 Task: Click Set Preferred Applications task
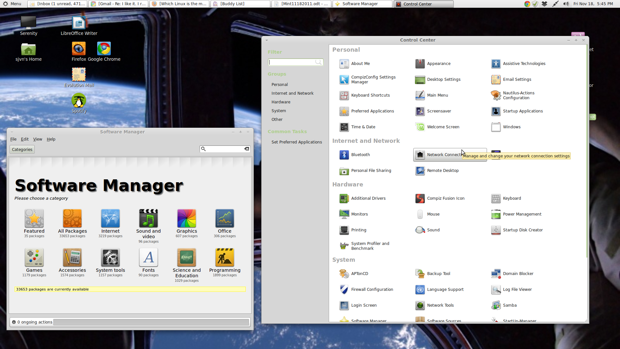coord(296,142)
